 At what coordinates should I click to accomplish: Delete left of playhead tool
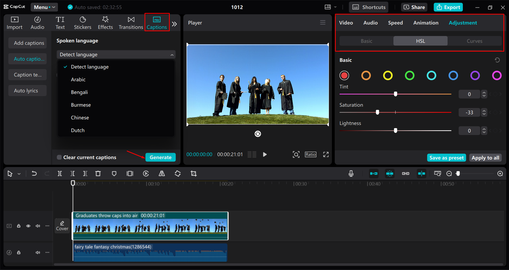(72, 174)
